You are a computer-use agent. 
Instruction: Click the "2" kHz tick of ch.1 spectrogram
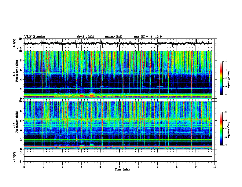(x=21, y=89)
